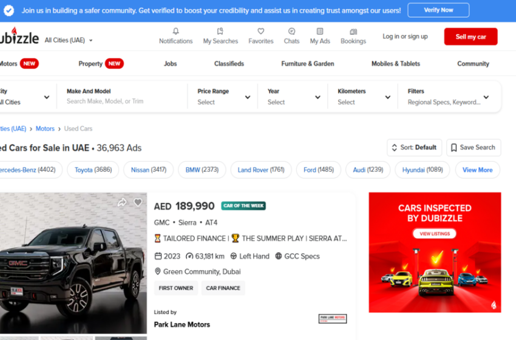The image size is (516, 340).
Task: Click Verify Now button
Action: click(438, 10)
